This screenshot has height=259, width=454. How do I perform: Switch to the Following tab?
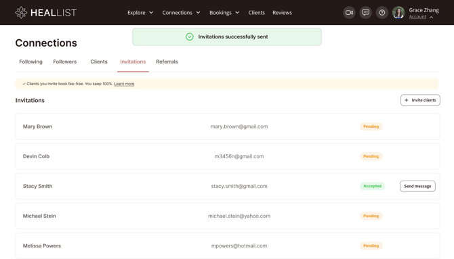(x=30, y=62)
